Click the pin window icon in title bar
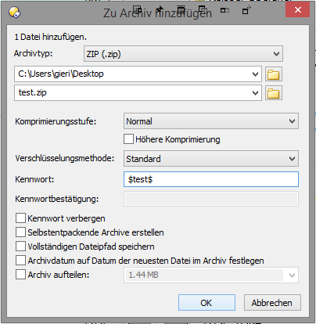The height and width of the screenshot is (324, 316). point(160,10)
